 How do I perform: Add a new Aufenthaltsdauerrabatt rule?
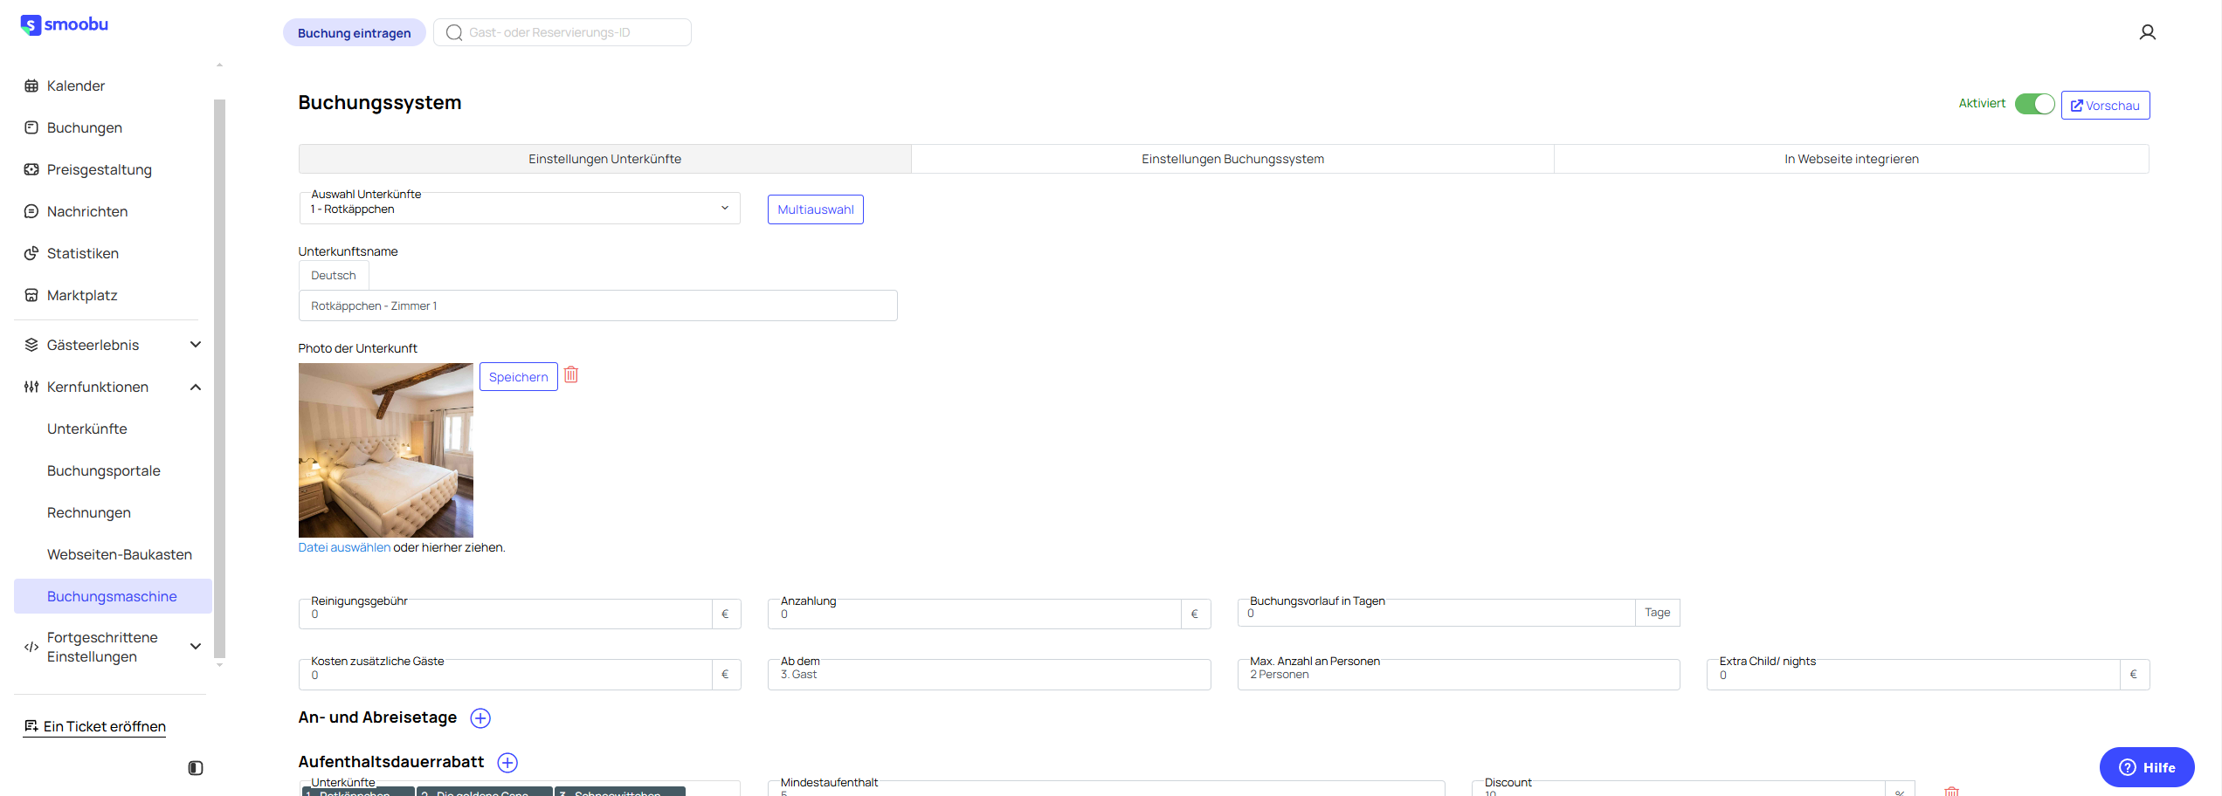(507, 763)
